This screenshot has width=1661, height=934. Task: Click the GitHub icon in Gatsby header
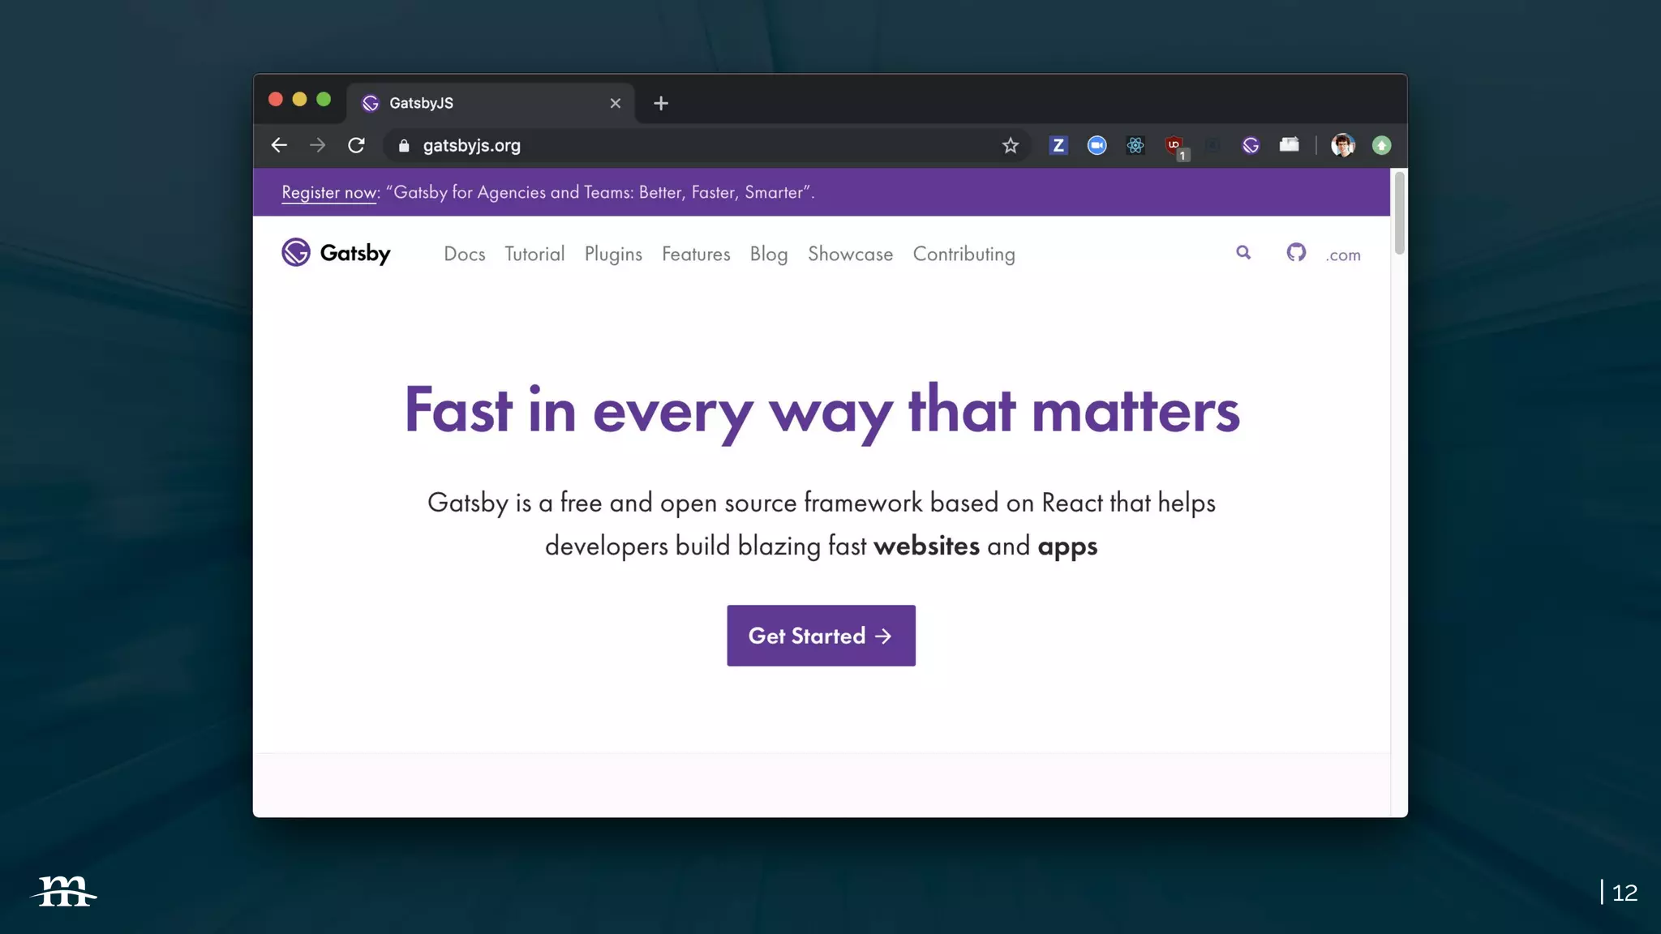(x=1296, y=253)
